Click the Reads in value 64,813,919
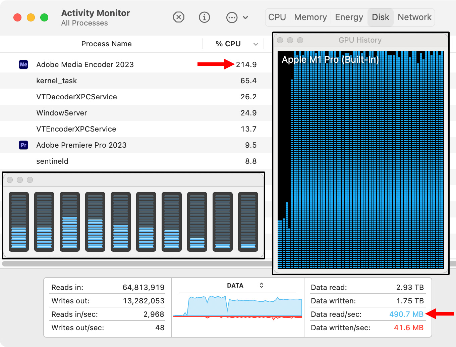456x347 pixels. [x=144, y=288]
